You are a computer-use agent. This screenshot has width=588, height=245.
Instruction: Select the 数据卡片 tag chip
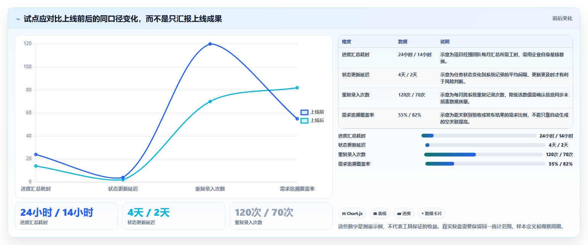pos(431,213)
